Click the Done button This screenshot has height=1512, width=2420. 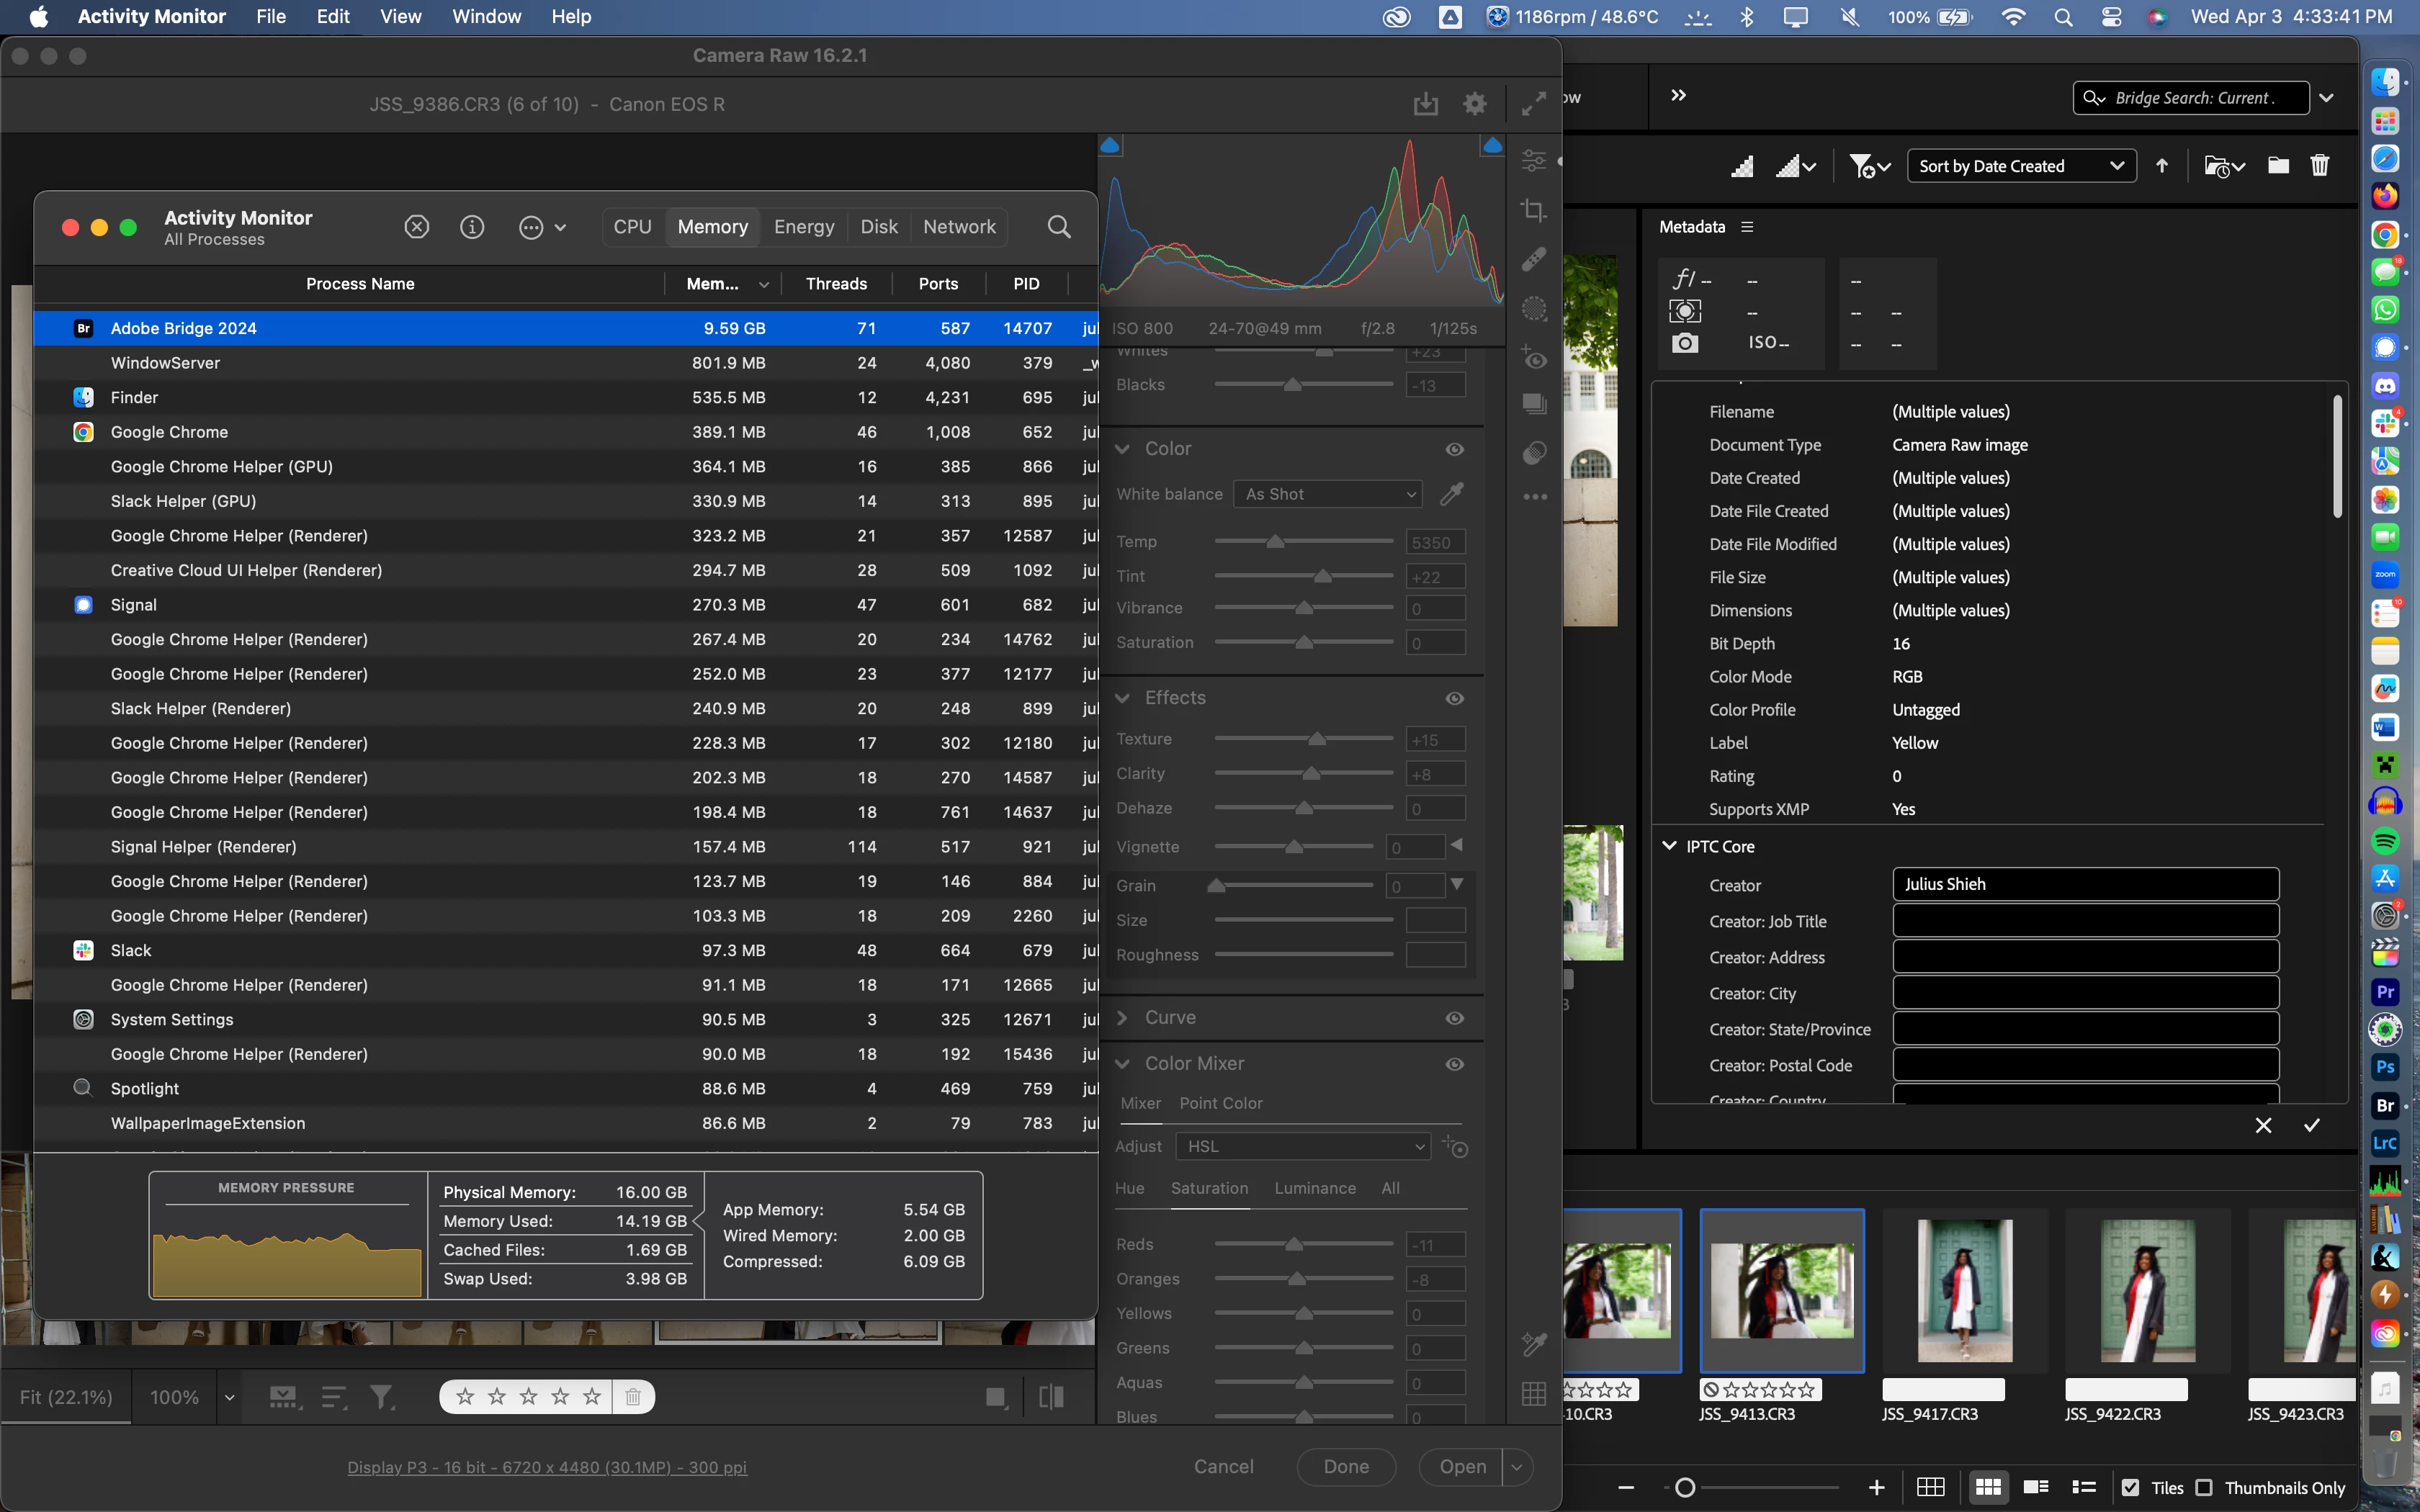click(x=1345, y=1466)
